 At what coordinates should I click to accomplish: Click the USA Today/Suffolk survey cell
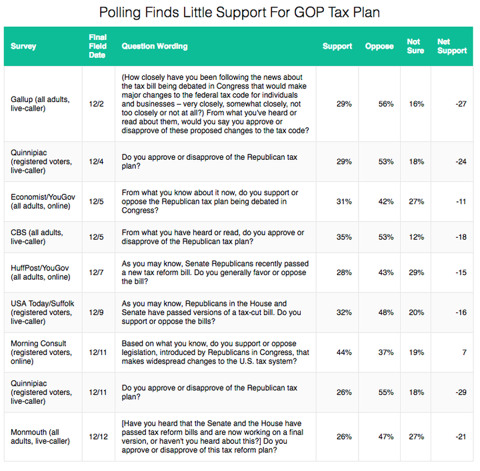42,312
